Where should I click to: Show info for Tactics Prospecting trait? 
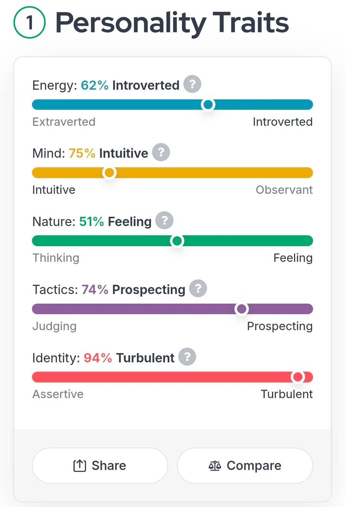tap(198, 289)
